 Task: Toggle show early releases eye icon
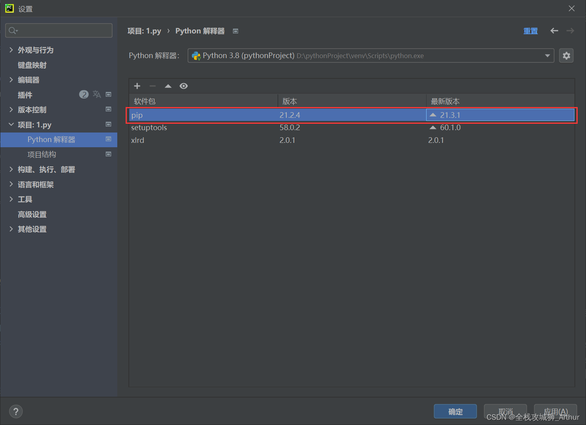click(x=184, y=86)
